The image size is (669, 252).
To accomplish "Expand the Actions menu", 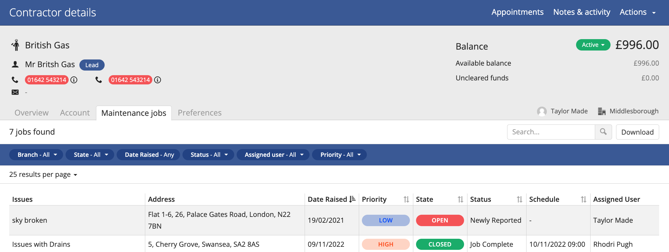I will click(x=638, y=12).
